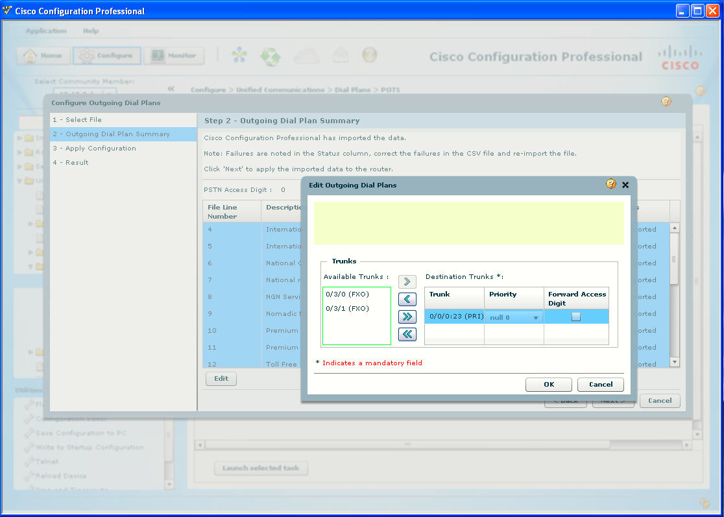Screen dimensions: 724x517
Task: Click the Home toolbar button
Action: 44,55
